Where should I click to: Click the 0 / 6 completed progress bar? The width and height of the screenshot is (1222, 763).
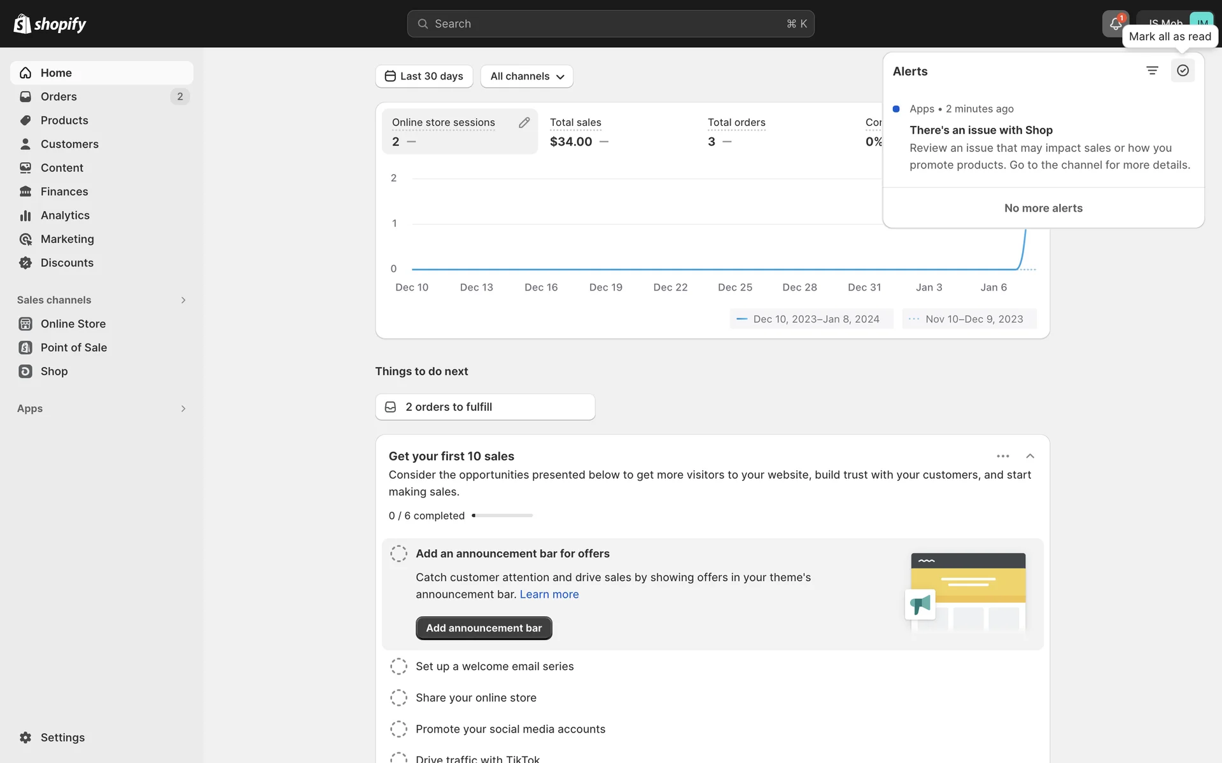click(502, 516)
